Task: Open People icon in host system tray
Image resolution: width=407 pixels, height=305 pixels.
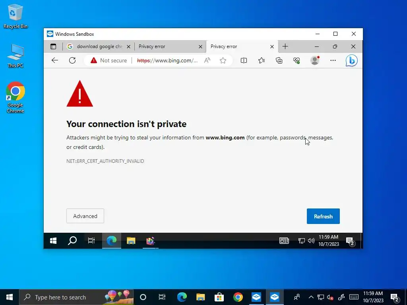Action: pyautogui.click(x=297, y=297)
